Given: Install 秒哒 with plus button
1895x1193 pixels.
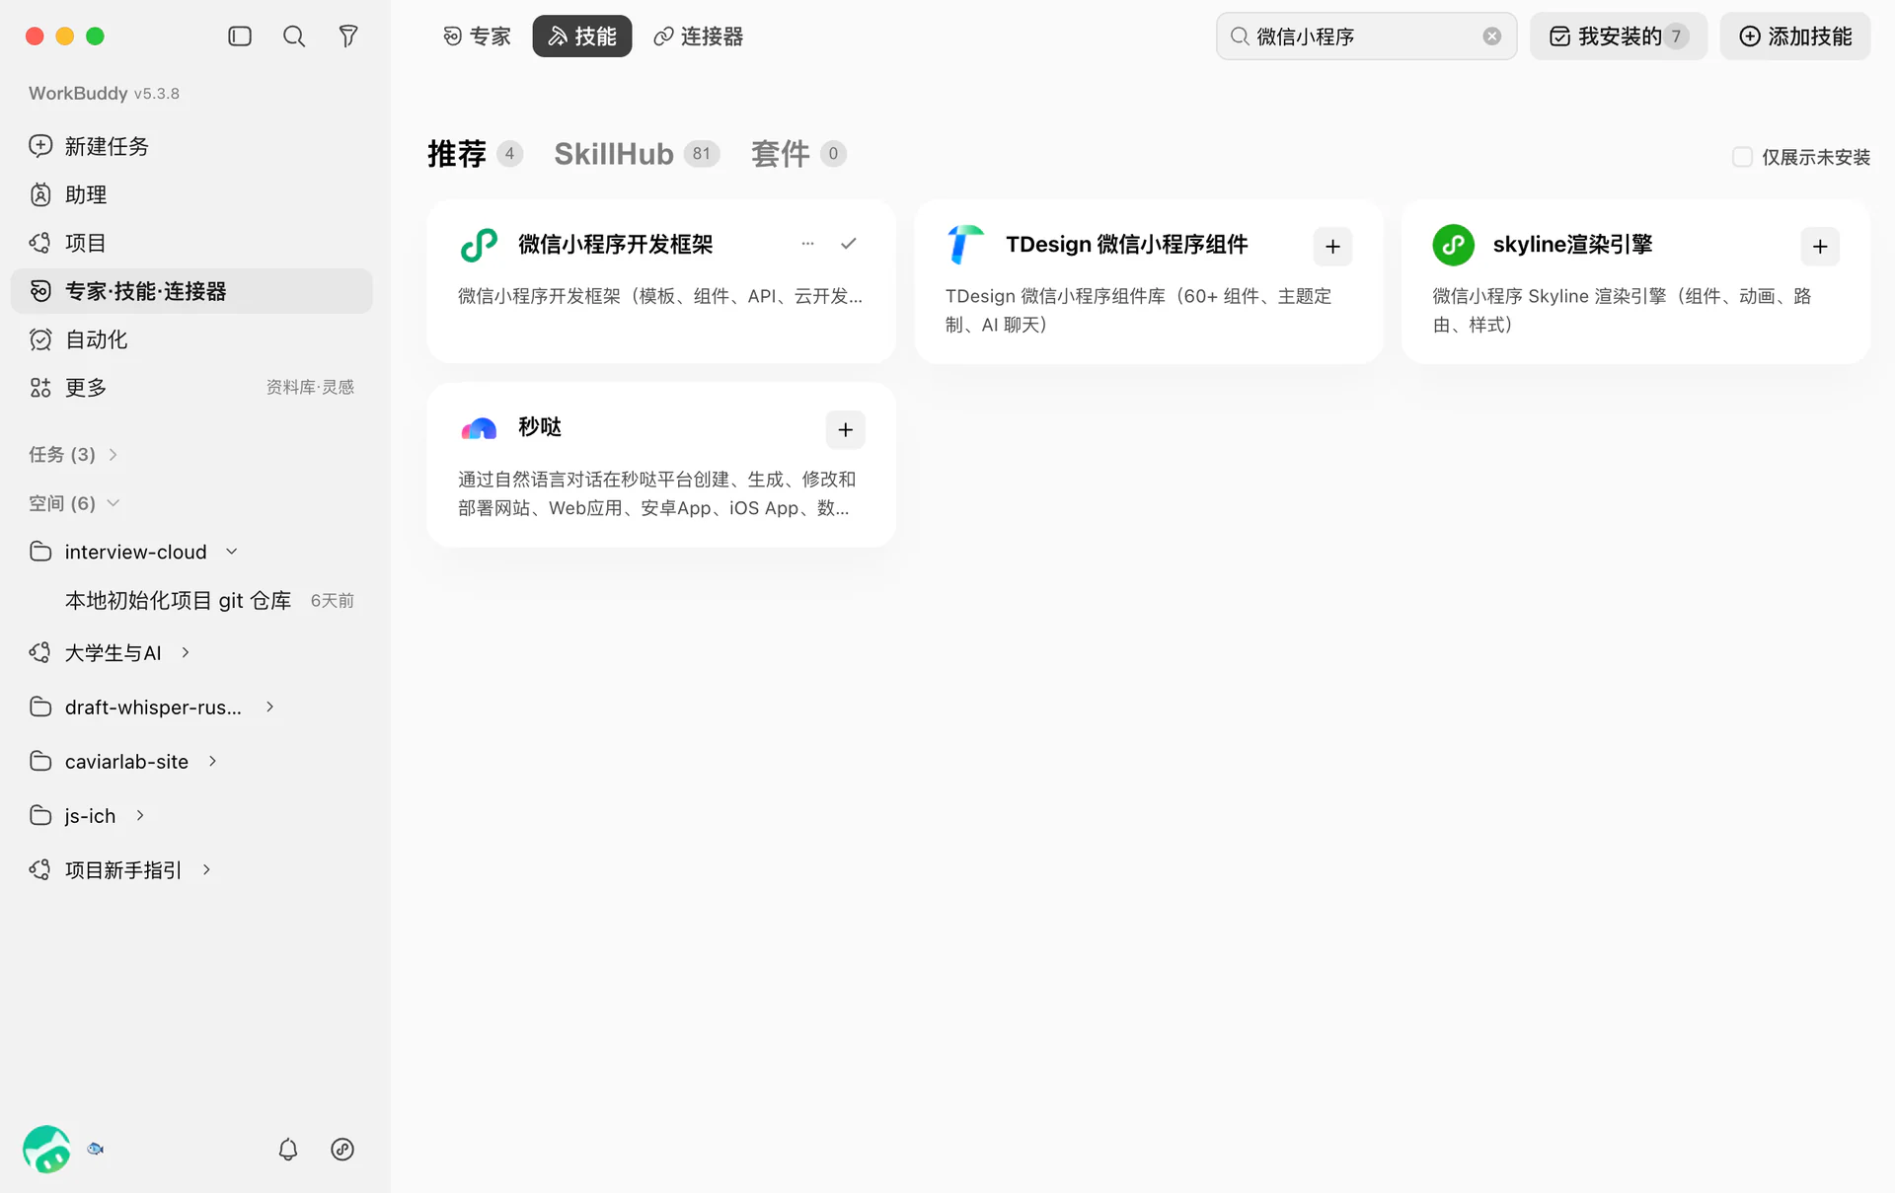Looking at the screenshot, I should coord(846,430).
